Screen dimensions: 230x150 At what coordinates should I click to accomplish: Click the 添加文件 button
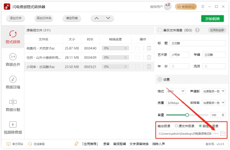15,18
